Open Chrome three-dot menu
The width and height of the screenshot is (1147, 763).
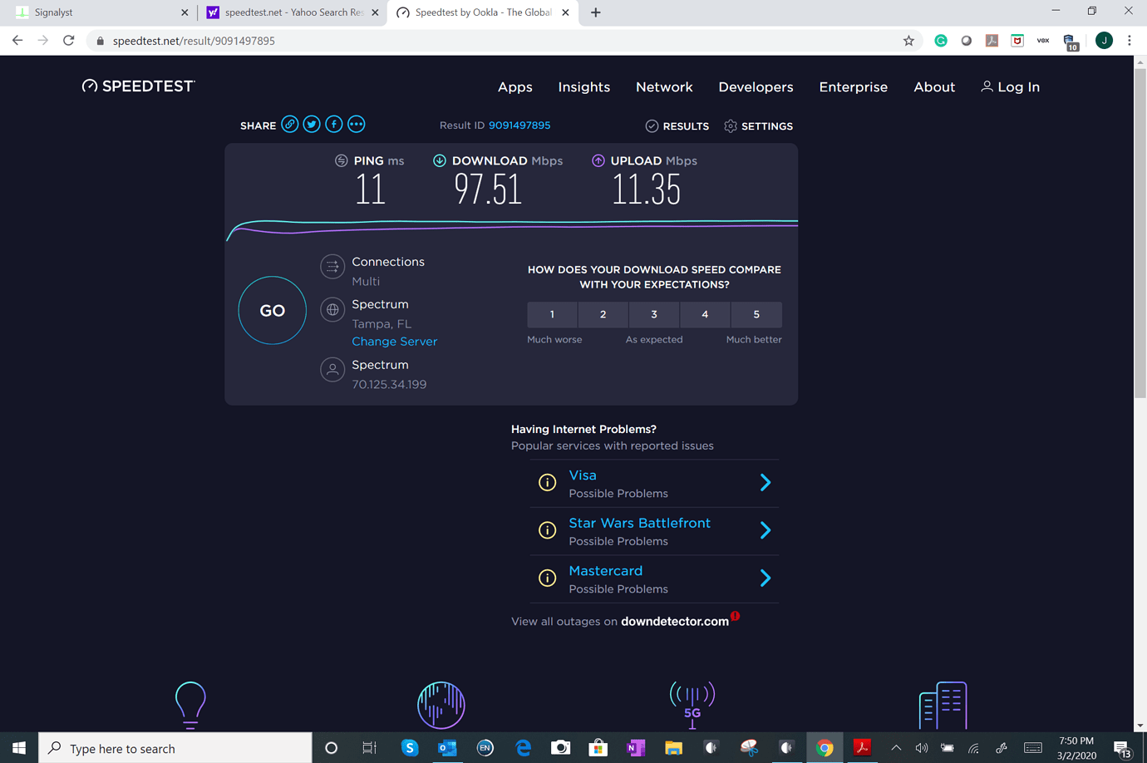pos(1130,41)
